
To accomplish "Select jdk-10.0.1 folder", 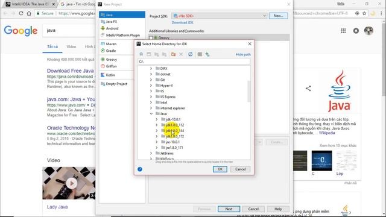I will pyautogui.click(x=173, y=119).
